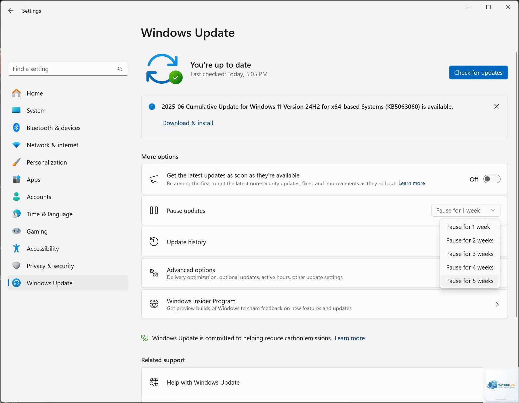Screen dimensions: 519x403
Task: Click the Accessibility label in sidebar
Action: [x=43, y=249]
